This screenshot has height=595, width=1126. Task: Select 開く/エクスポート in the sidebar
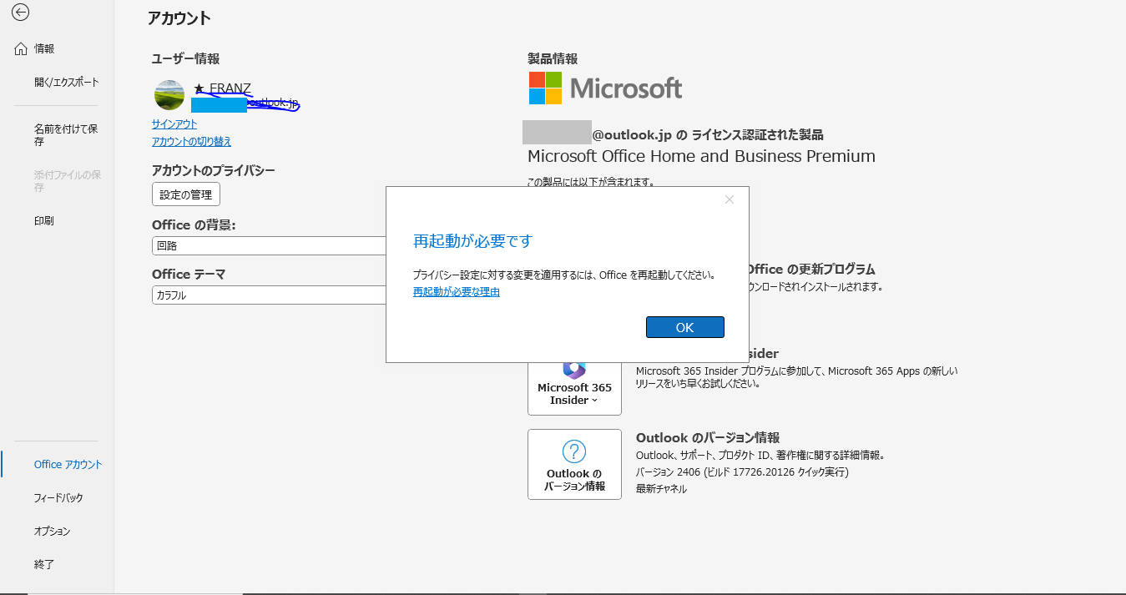coord(66,83)
